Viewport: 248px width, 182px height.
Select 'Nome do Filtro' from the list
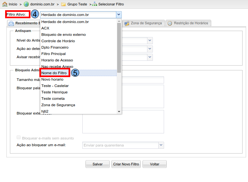(54, 73)
